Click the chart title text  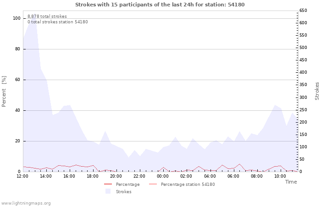pyautogui.click(x=160, y=5)
